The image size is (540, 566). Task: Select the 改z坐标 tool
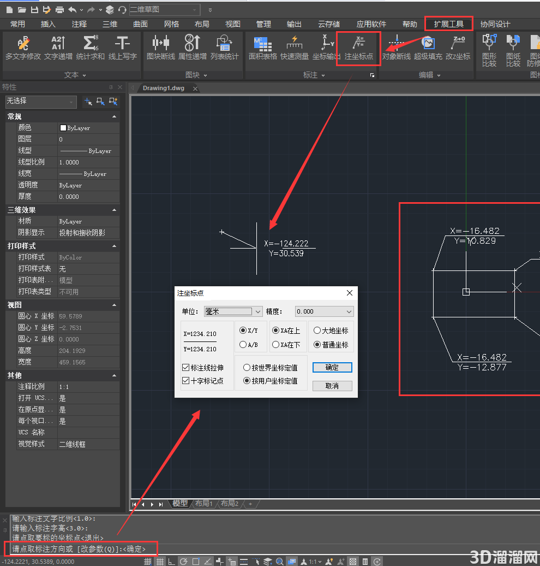(458, 48)
